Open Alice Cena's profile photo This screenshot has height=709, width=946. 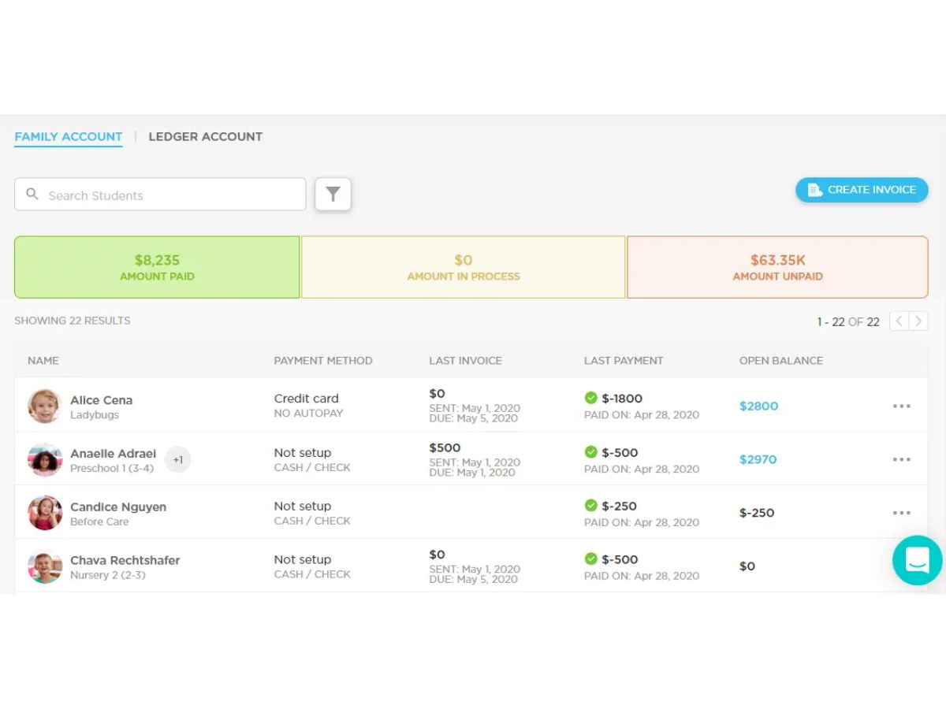pyautogui.click(x=45, y=406)
